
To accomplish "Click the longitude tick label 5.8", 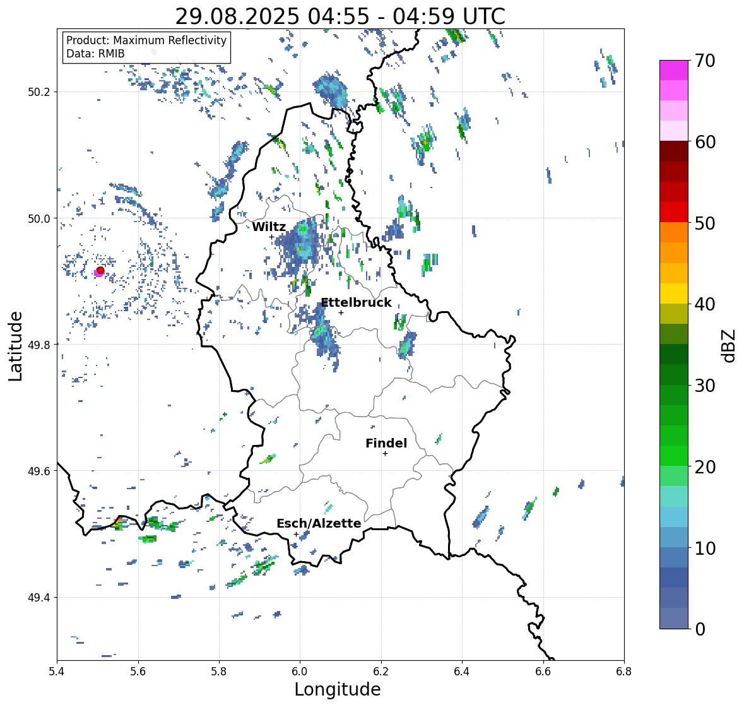I will pos(219,672).
